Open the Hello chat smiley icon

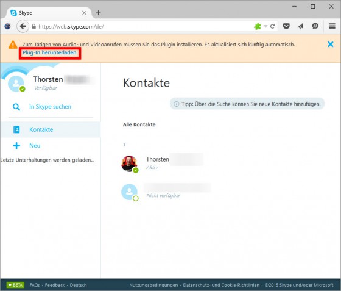tap(315, 26)
